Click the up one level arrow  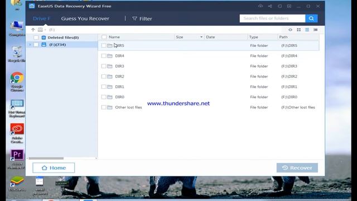(33, 30)
